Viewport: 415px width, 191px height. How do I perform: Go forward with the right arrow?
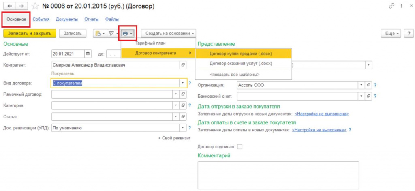22,6
